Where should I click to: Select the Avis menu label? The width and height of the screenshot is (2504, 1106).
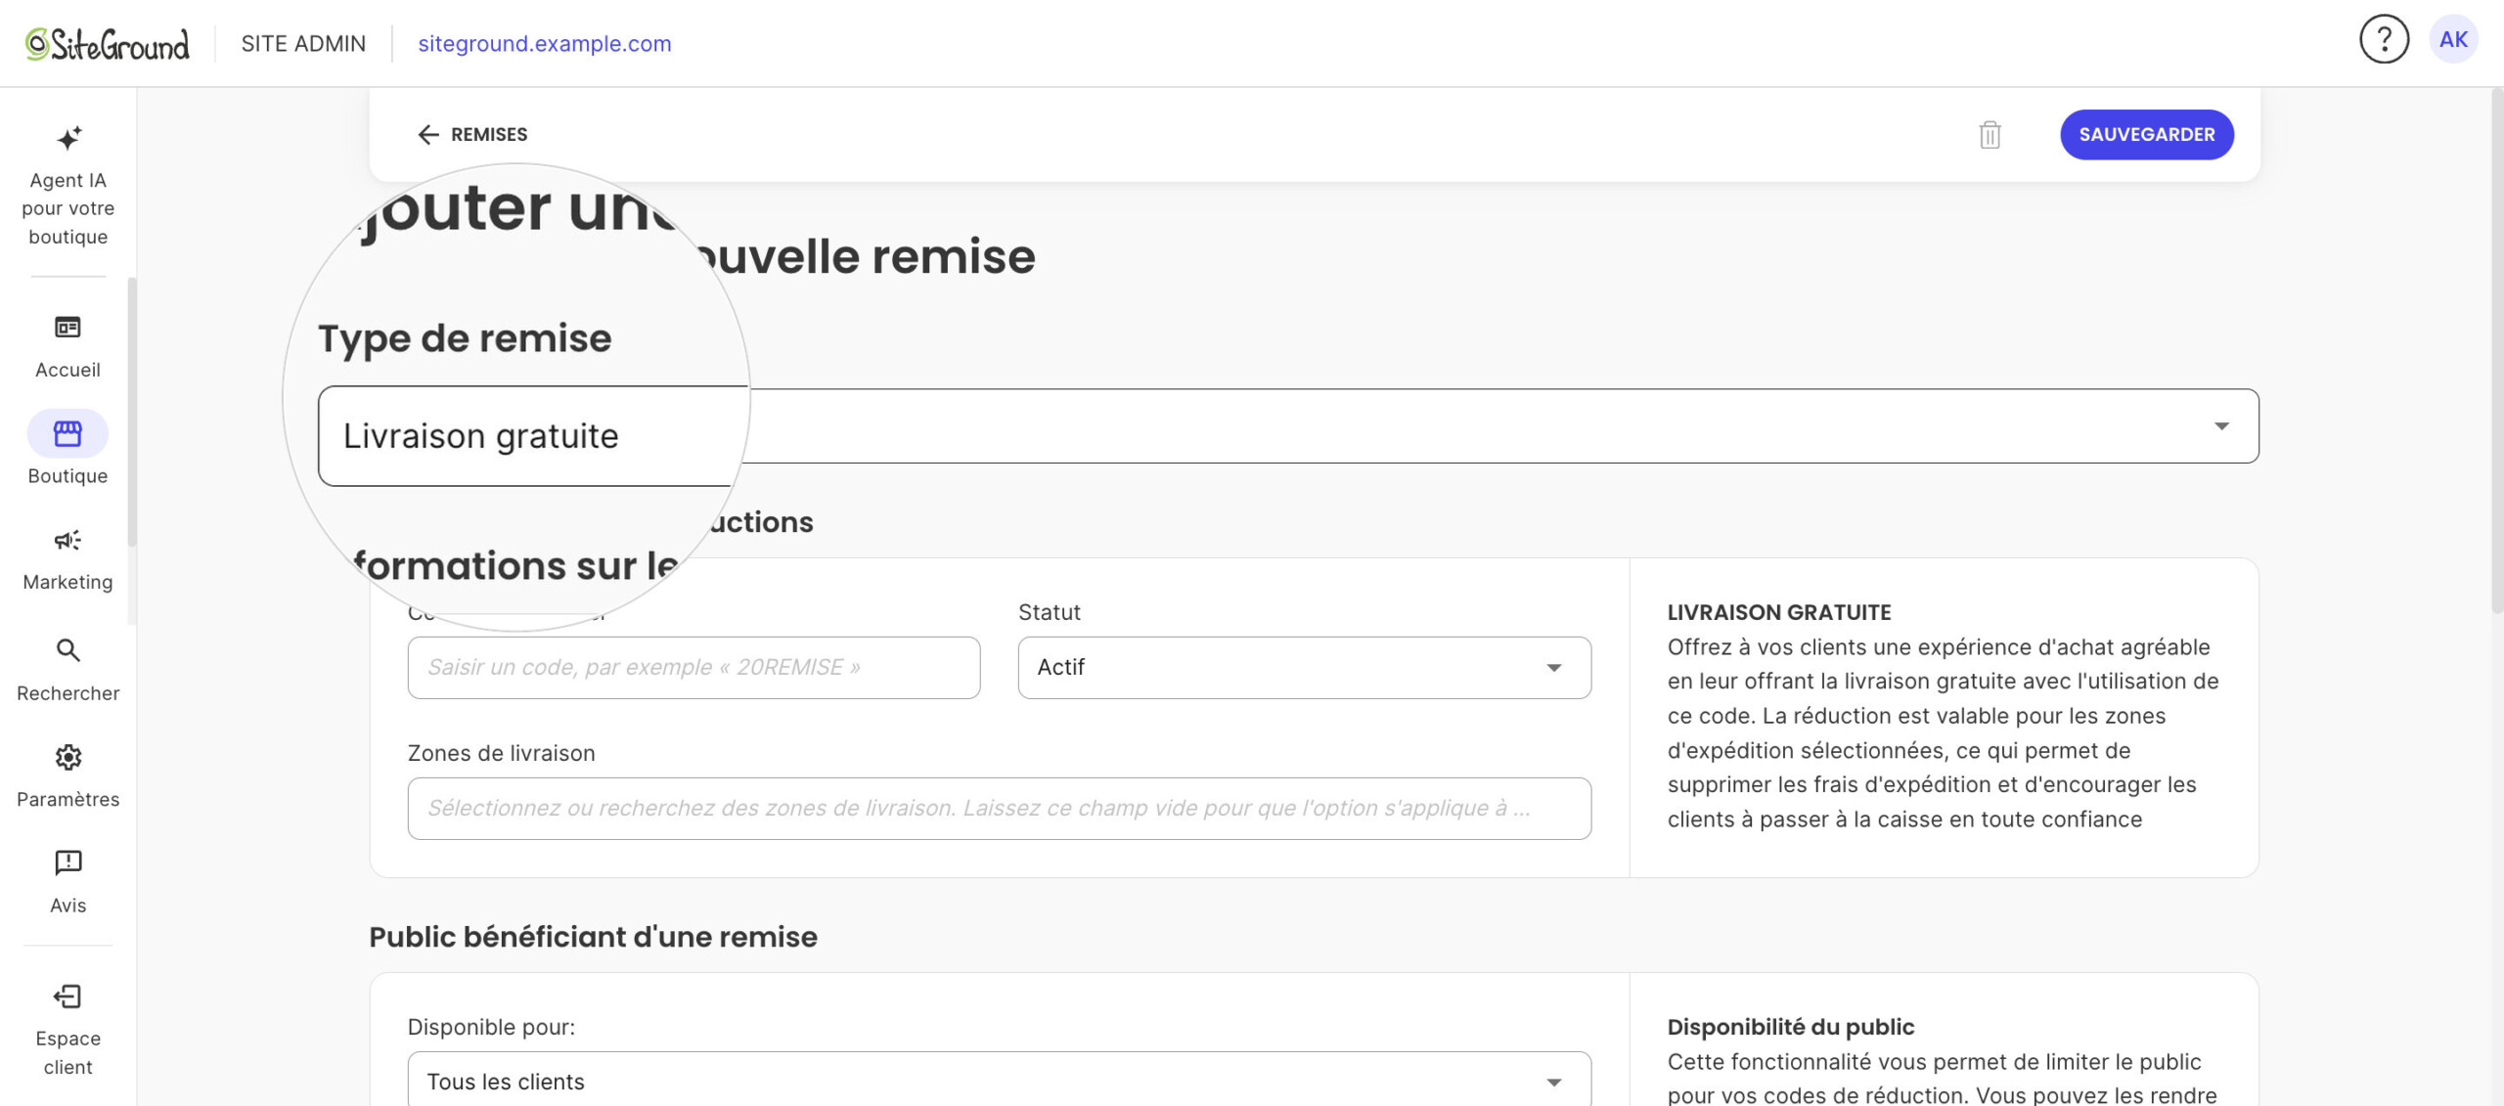click(x=67, y=906)
